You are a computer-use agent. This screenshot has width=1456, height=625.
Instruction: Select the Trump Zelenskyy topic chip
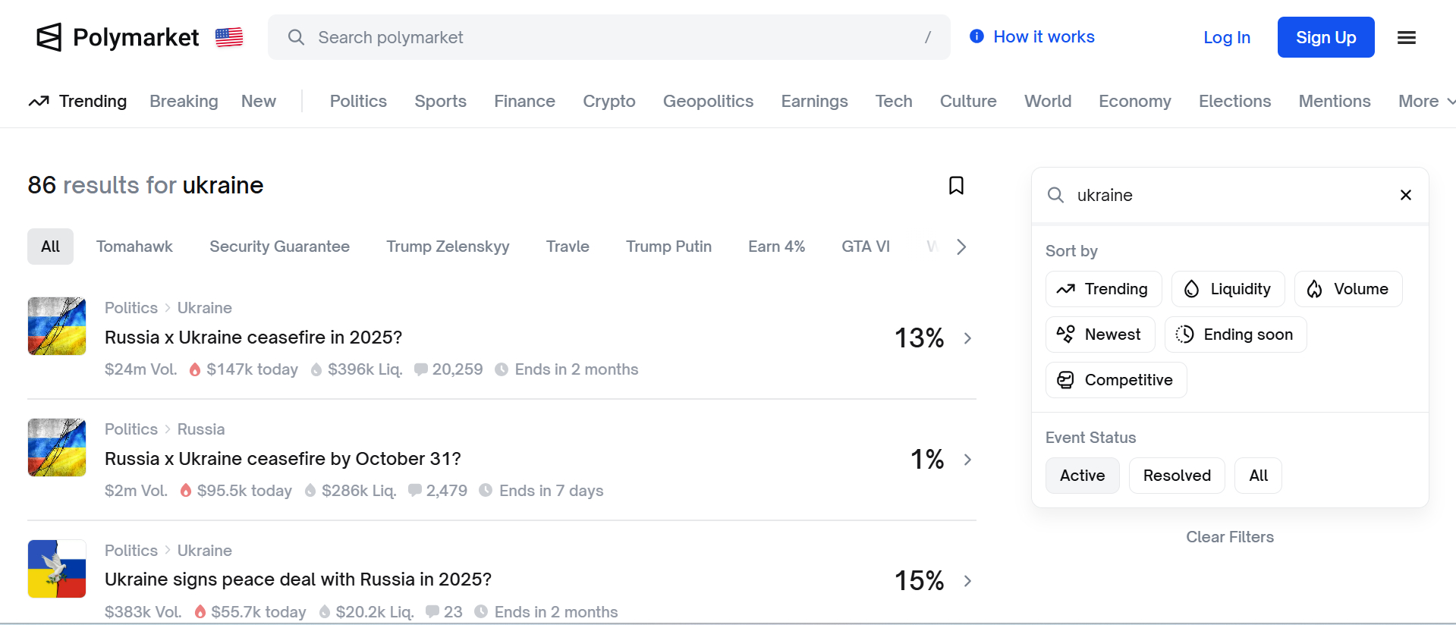(448, 247)
